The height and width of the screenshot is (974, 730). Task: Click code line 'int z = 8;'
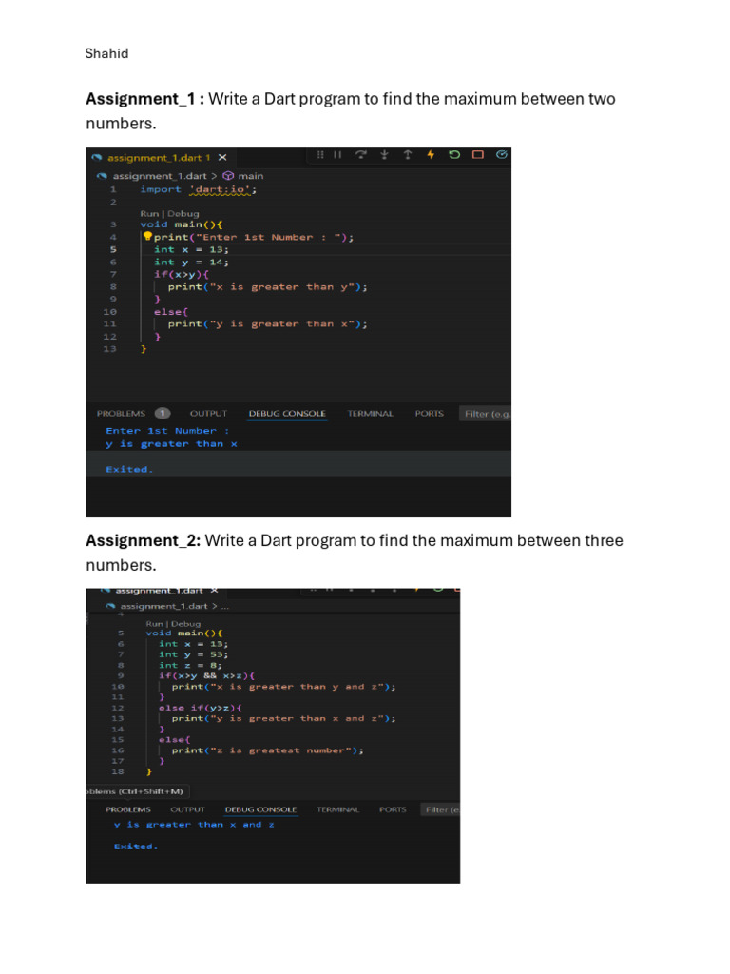click(x=190, y=665)
